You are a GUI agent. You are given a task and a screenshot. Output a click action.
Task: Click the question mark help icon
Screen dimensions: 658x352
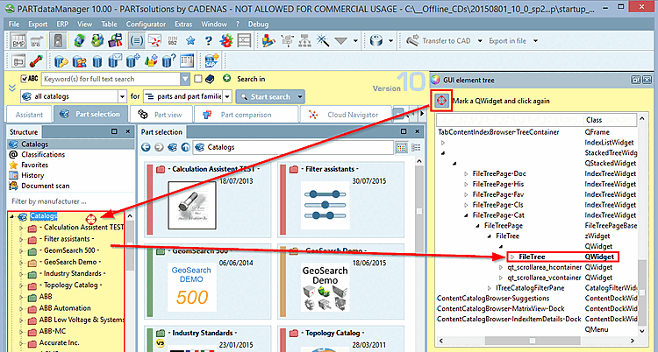pyautogui.click(x=208, y=40)
